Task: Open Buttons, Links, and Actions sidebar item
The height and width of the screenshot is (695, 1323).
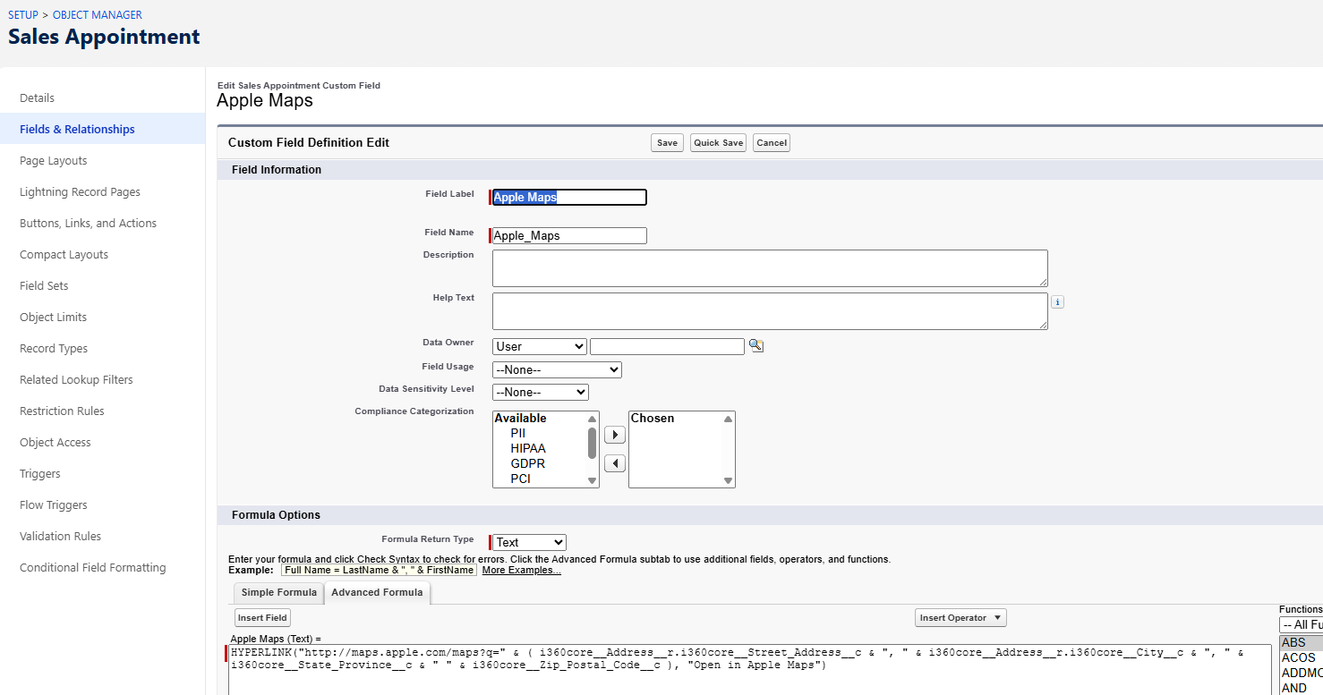Action: (88, 223)
